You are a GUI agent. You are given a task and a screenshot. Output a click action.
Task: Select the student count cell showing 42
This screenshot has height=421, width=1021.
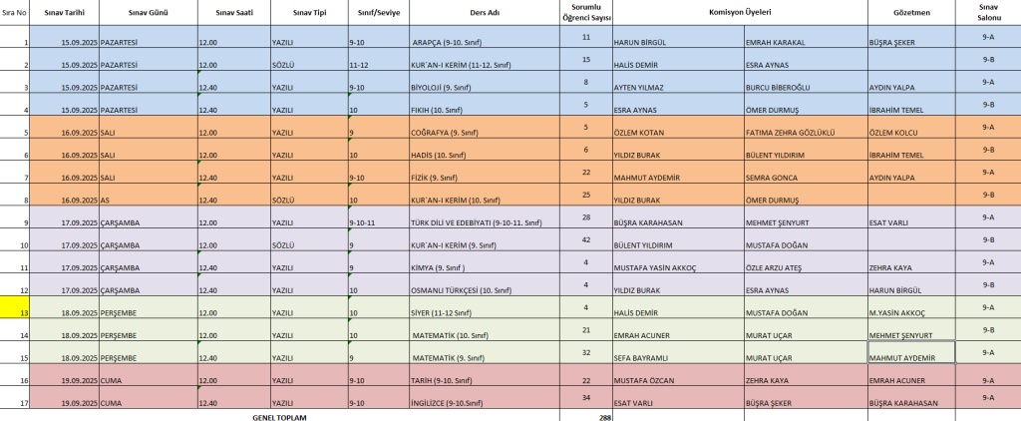pyautogui.click(x=585, y=239)
